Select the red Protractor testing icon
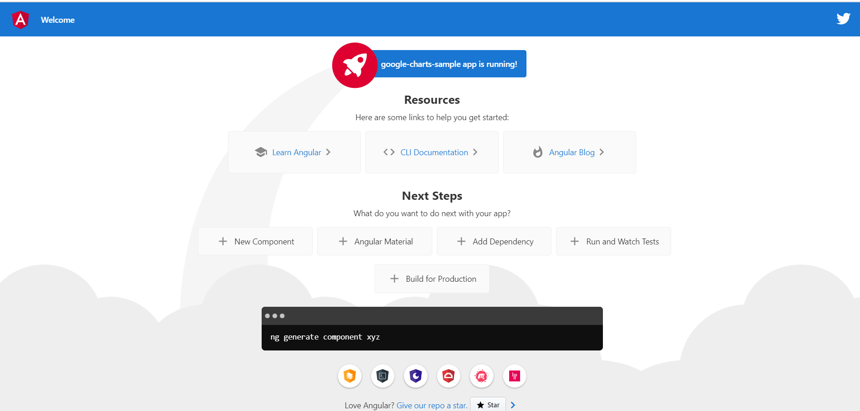The width and height of the screenshot is (860, 411). point(448,376)
